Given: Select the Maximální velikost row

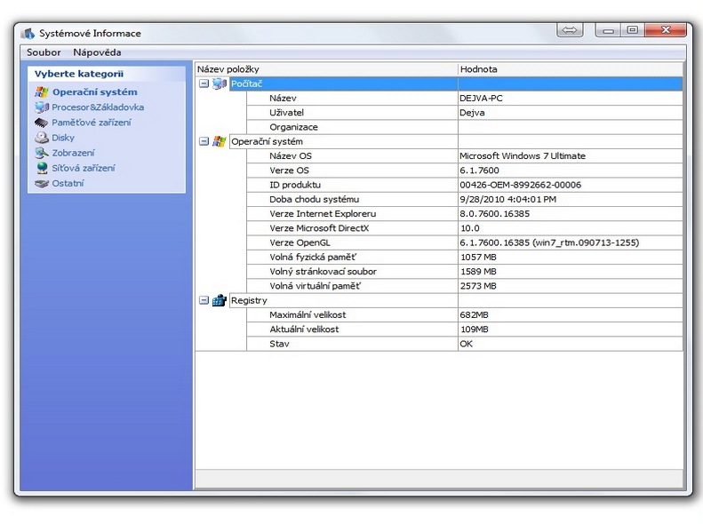Looking at the screenshot, I should point(465,315).
